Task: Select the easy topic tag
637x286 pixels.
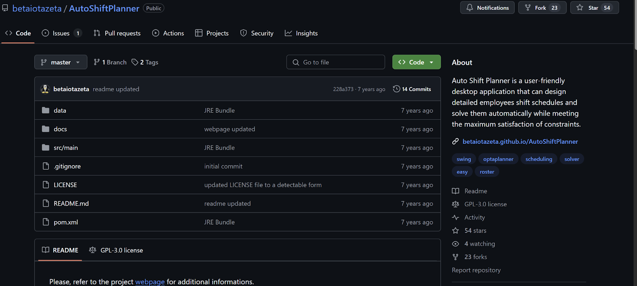Action: (x=462, y=172)
